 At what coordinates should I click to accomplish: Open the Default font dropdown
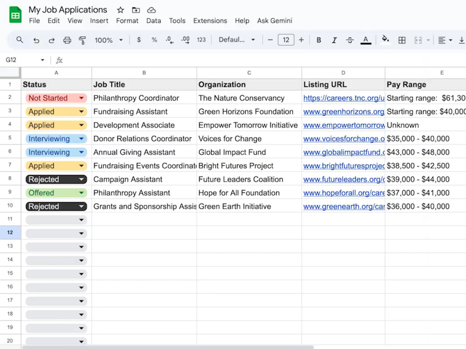click(237, 40)
